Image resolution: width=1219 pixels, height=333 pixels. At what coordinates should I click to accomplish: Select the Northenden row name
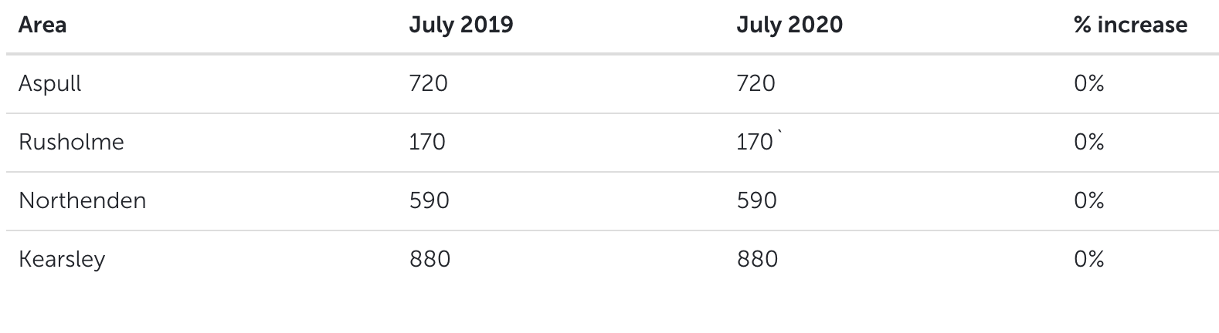(82, 200)
